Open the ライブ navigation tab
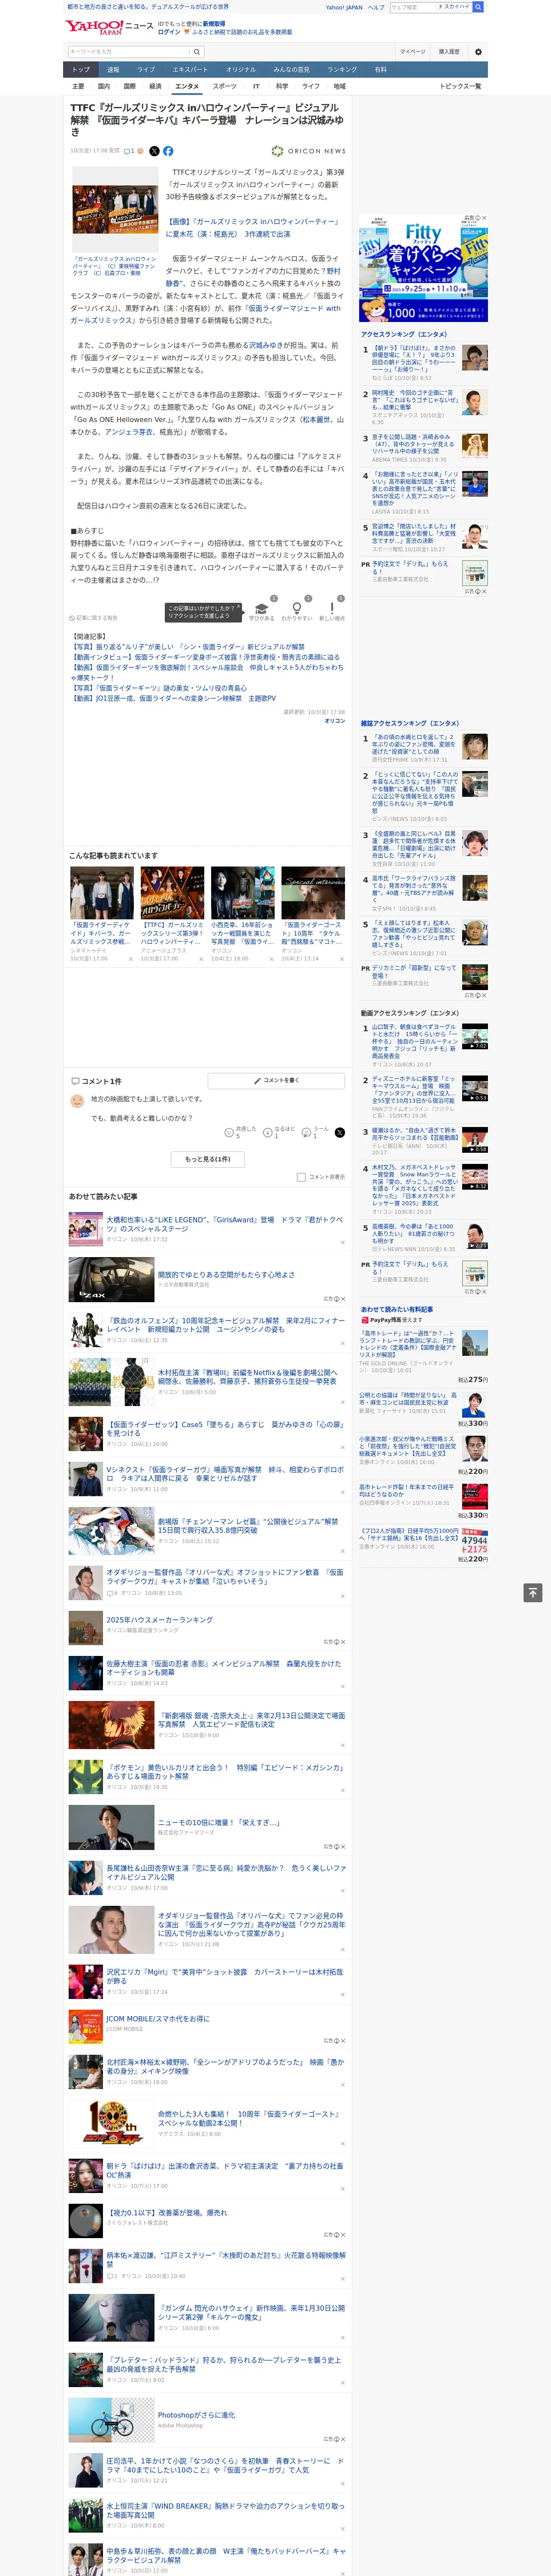The width and height of the screenshot is (551, 2576). point(146,70)
